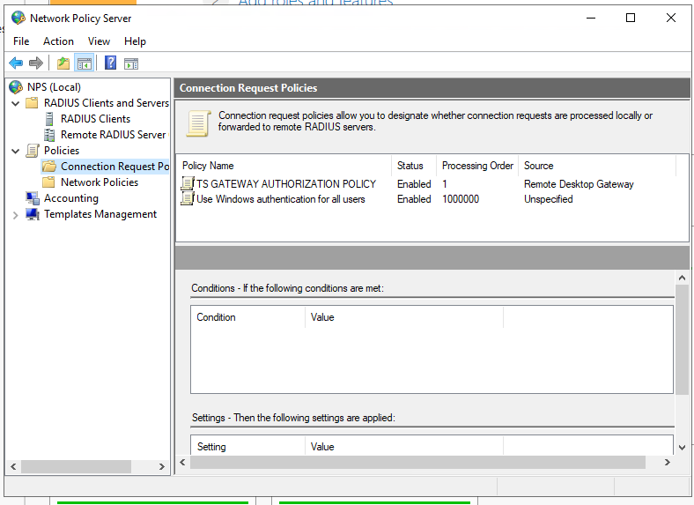Click the Forward arrow toolbar icon
The image size is (694, 505).
[36, 63]
